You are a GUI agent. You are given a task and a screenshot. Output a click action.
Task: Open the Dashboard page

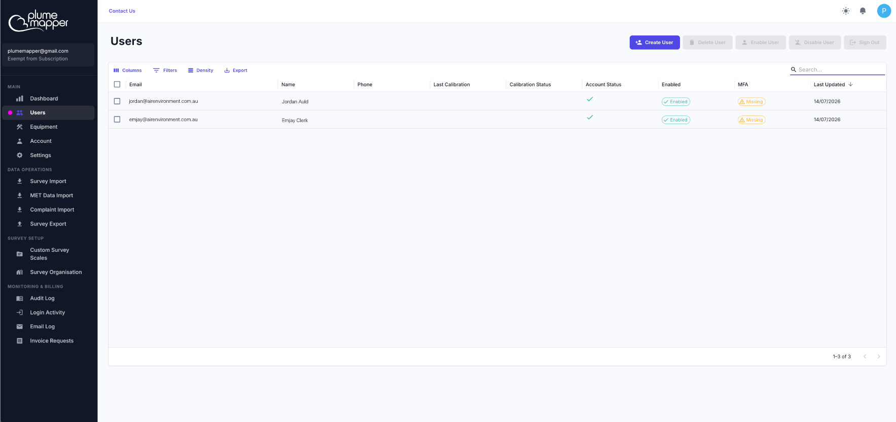pos(48,99)
